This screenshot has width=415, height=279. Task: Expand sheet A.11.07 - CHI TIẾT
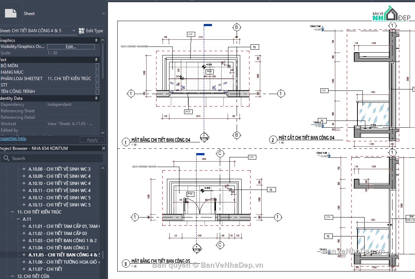click(24, 269)
